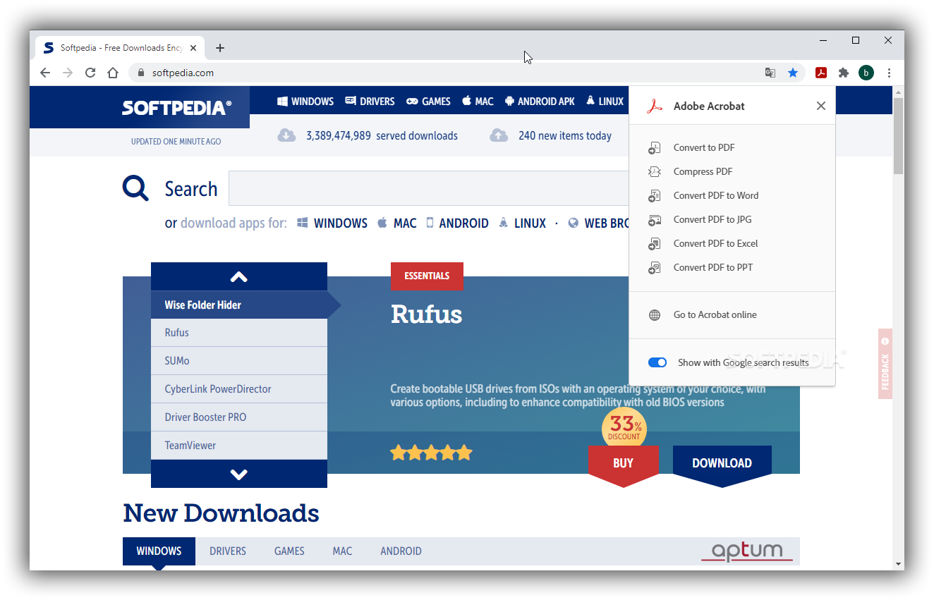Click the Rufus headline title
Screen dimensions: 934x600
(426, 314)
